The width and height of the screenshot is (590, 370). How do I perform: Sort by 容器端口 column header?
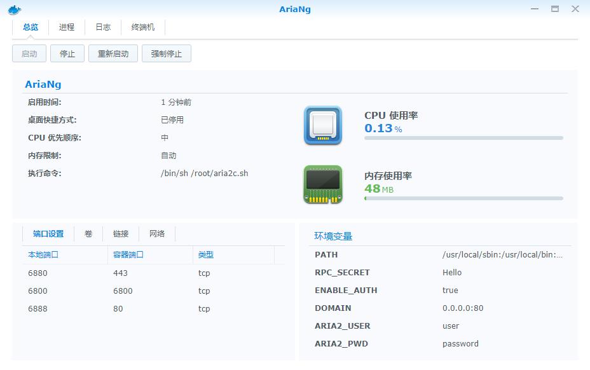150,255
